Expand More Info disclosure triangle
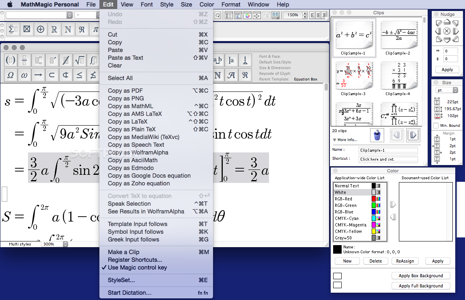This screenshot has height=300, width=465. 334,140
